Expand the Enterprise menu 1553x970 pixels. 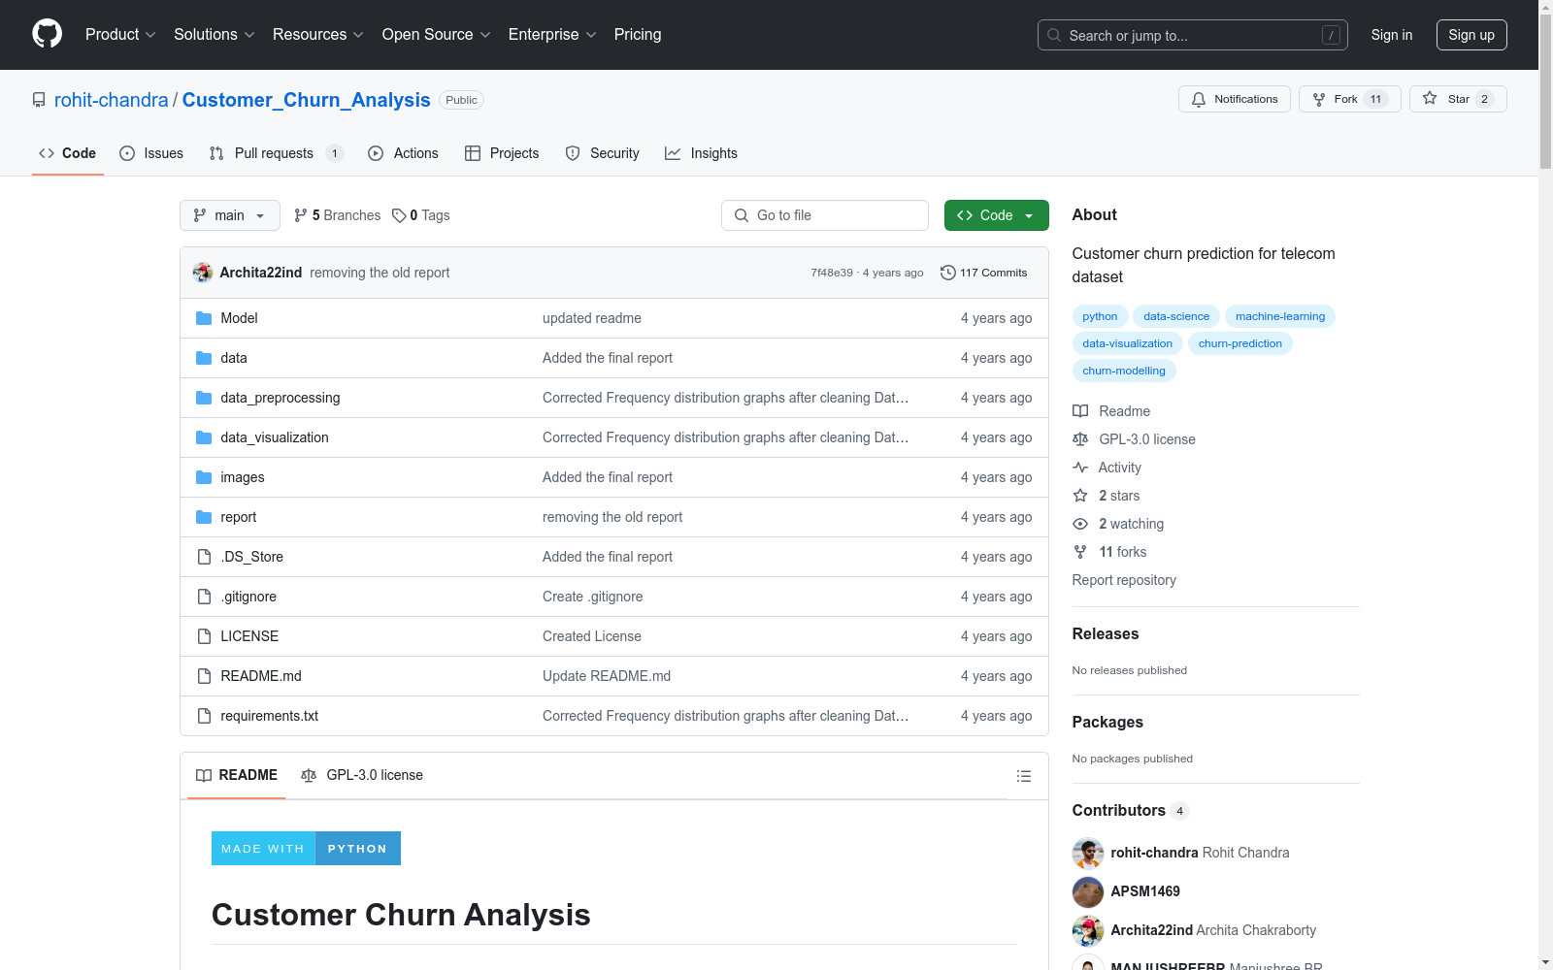click(552, 34)
